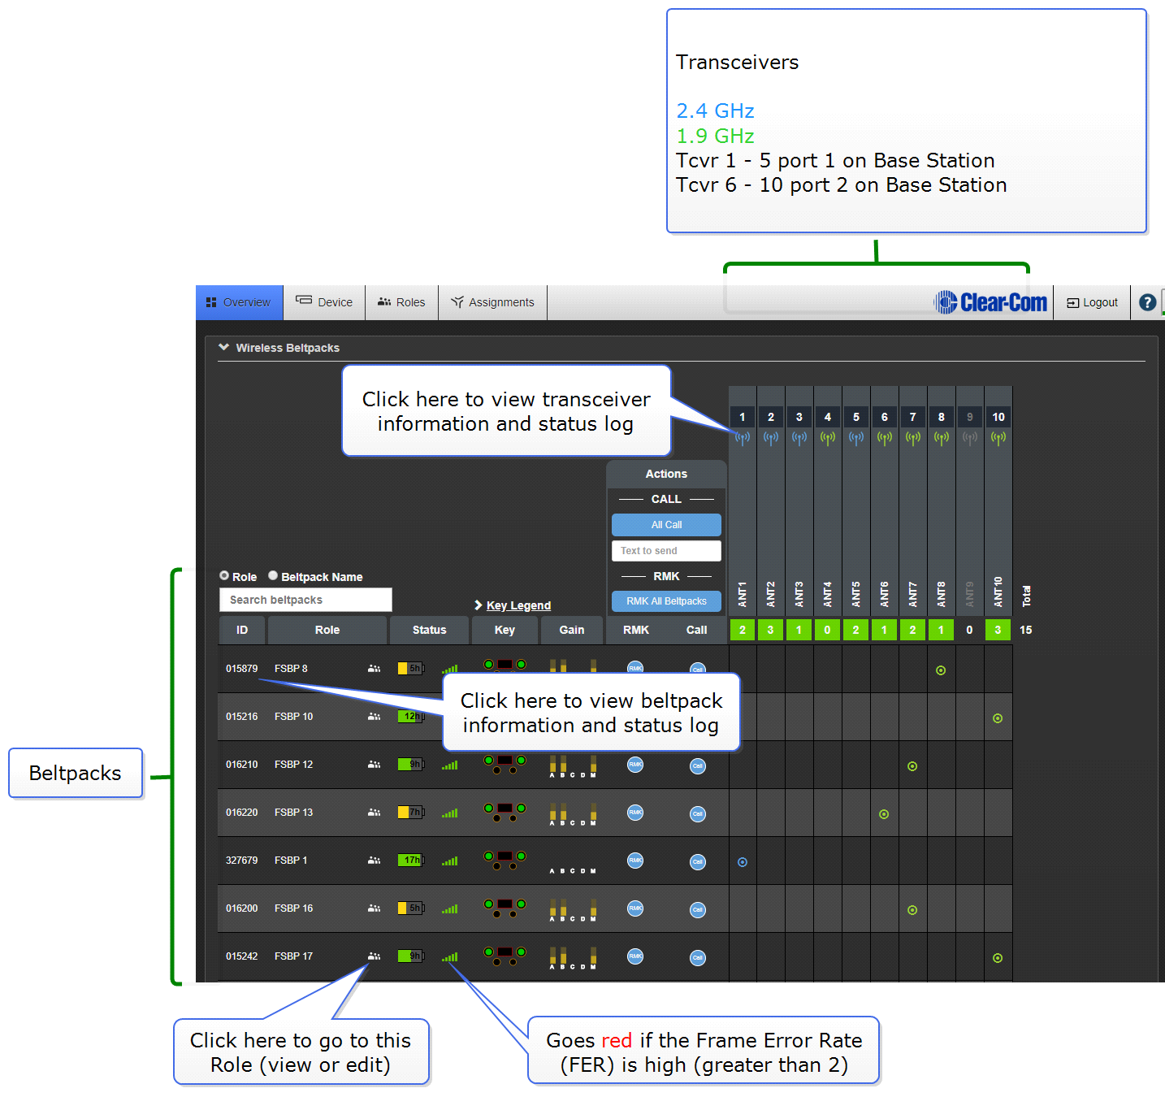Click the Total count value 15
Viewport: 1165px width, 1097px height.
click(1026, 630)
